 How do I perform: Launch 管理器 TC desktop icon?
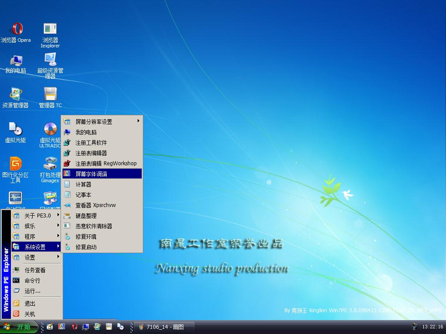click(x=50, y=98)
